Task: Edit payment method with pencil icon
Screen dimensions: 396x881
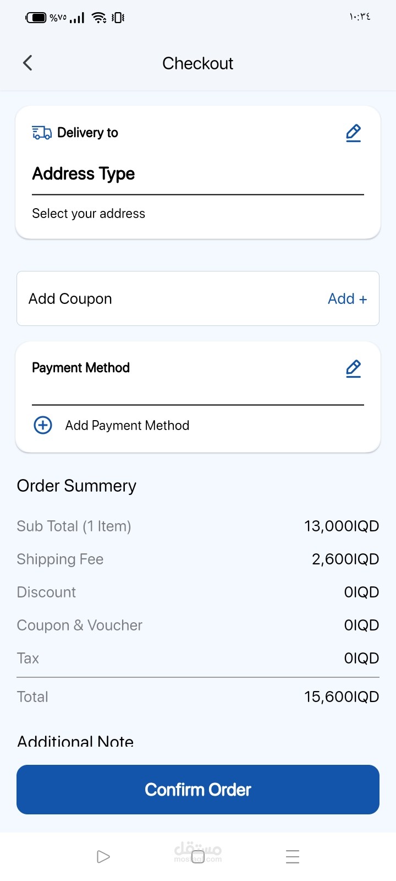Action: click(353, 368)
